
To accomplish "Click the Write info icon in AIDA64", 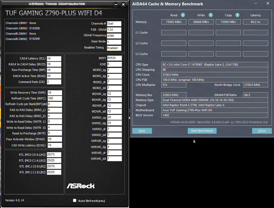I will tap(210, 15).
